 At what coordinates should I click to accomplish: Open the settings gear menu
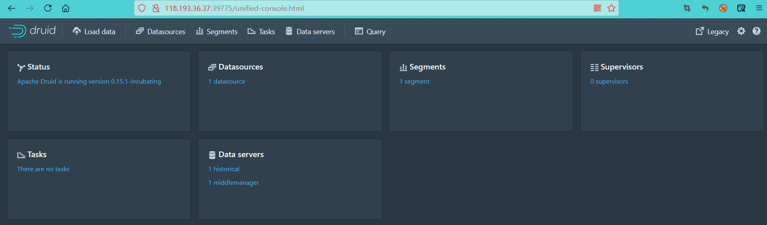point(741,31)
